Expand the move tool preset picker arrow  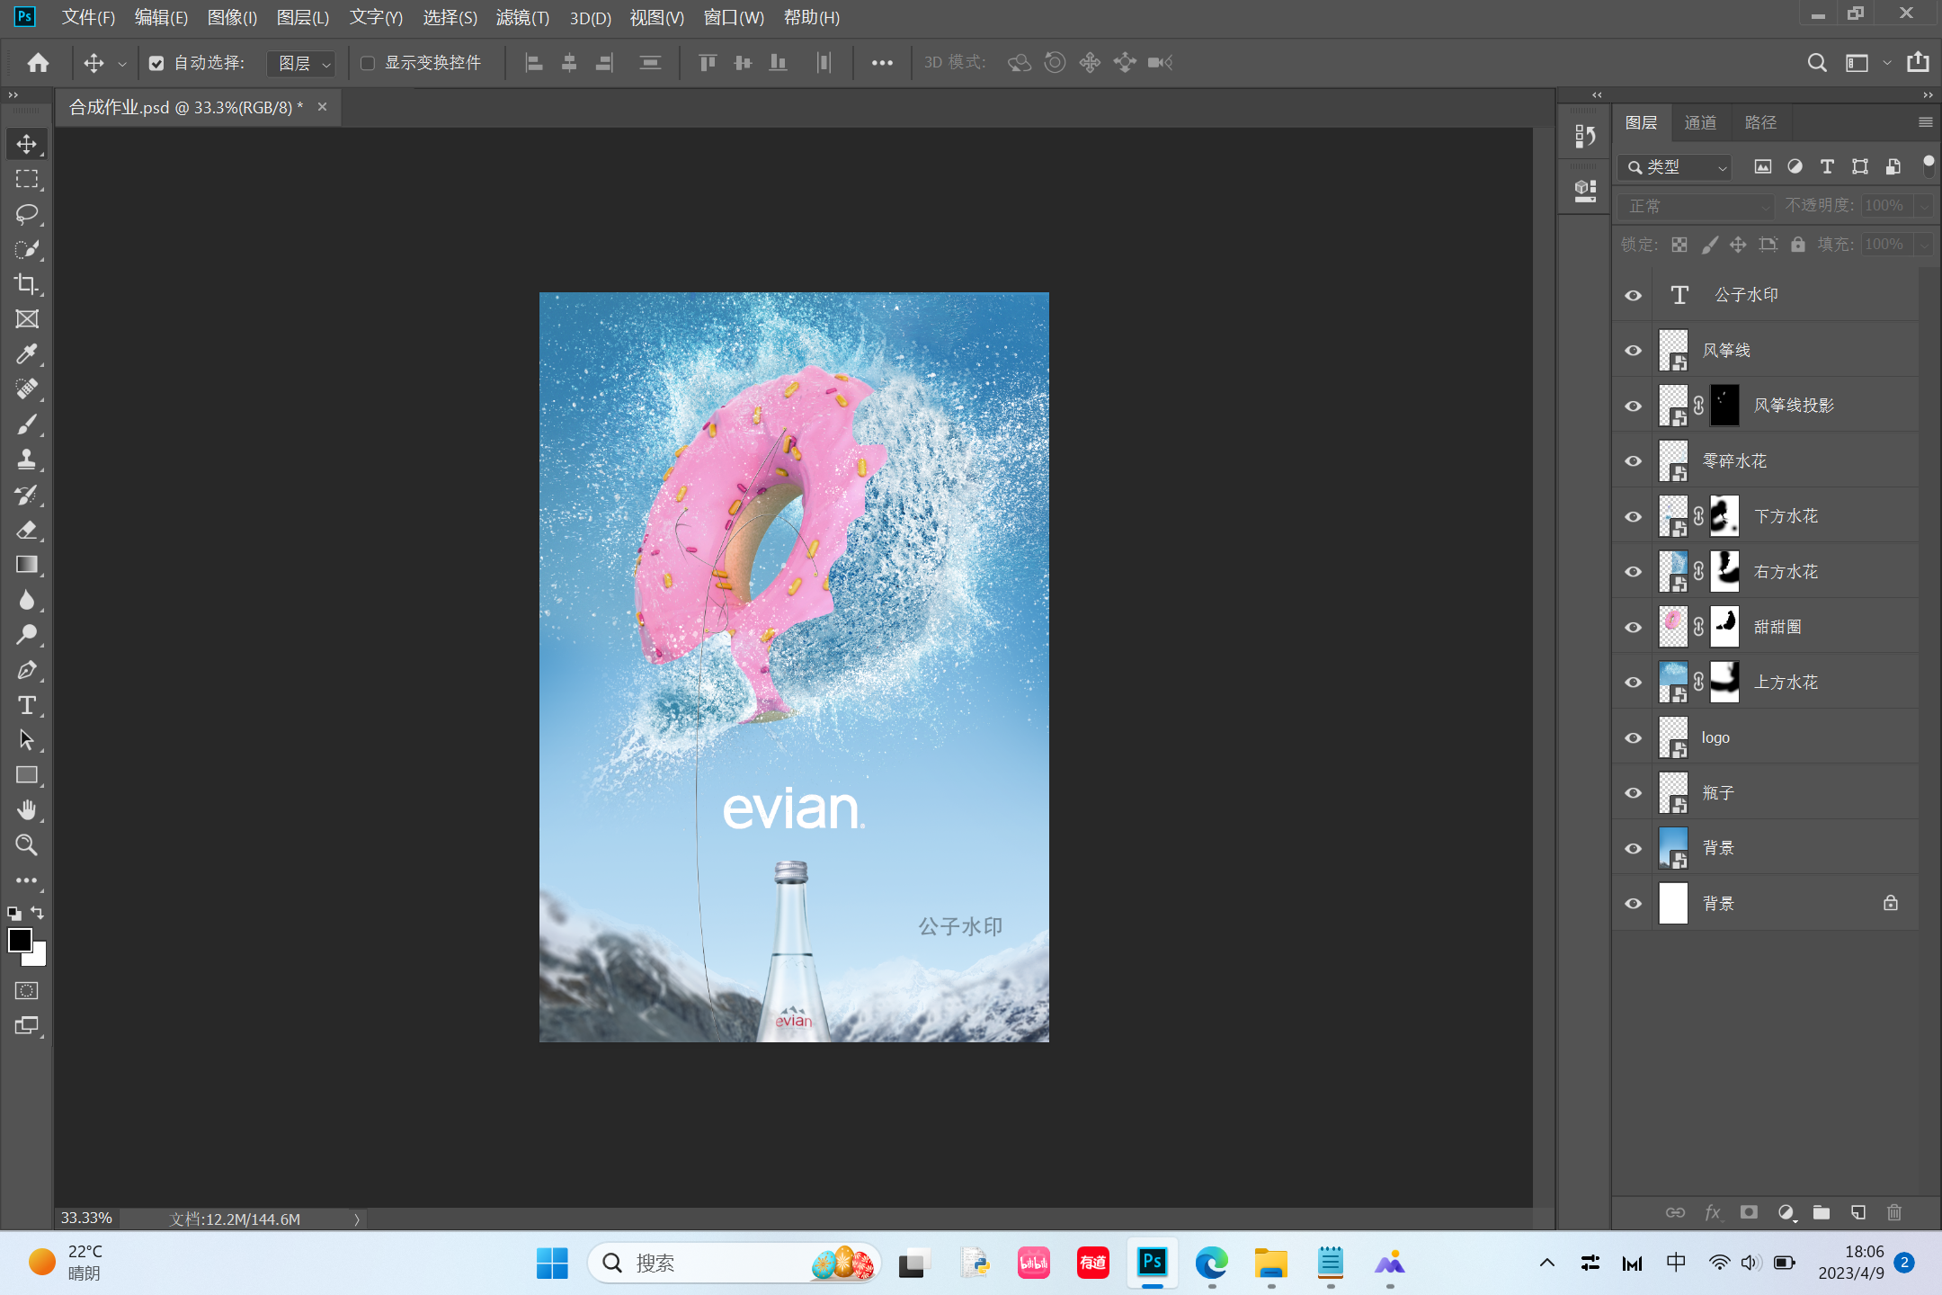coord(122,64)
